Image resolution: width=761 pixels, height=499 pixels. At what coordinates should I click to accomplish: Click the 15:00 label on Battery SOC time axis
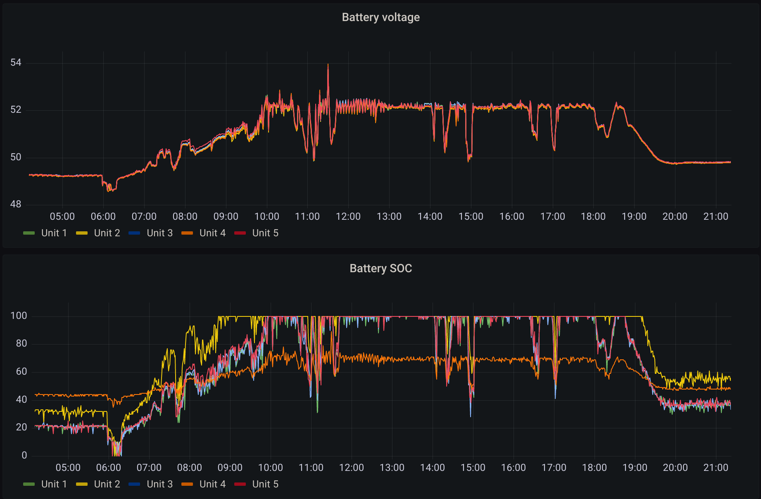point(473,468)
